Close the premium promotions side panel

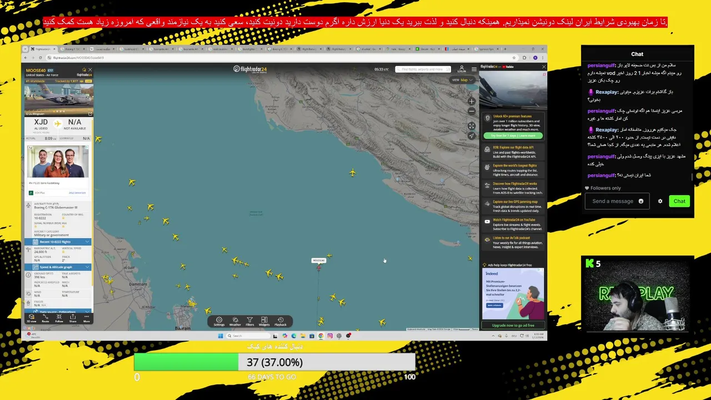[544, 67]
